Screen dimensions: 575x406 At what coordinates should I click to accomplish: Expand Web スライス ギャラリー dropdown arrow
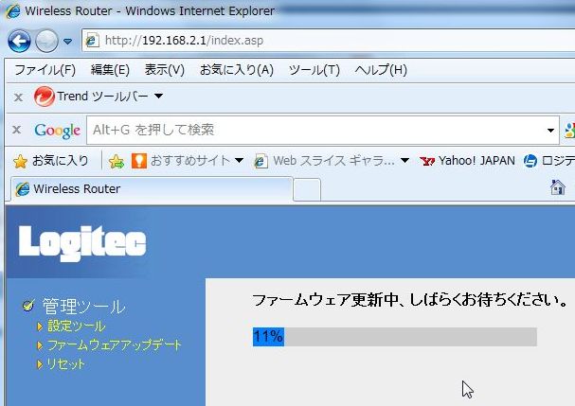(404, 160)
